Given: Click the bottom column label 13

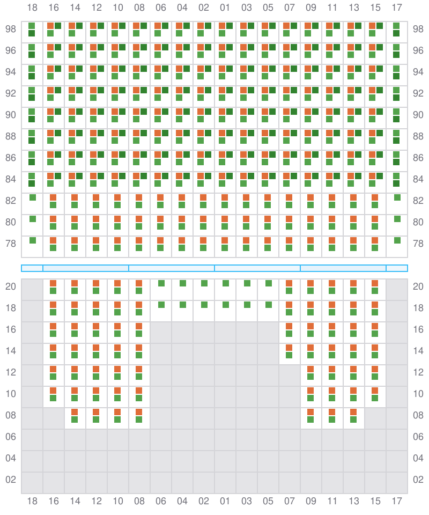Looking at the screenshot, I should pyautogui.click(x=353, y=501).
